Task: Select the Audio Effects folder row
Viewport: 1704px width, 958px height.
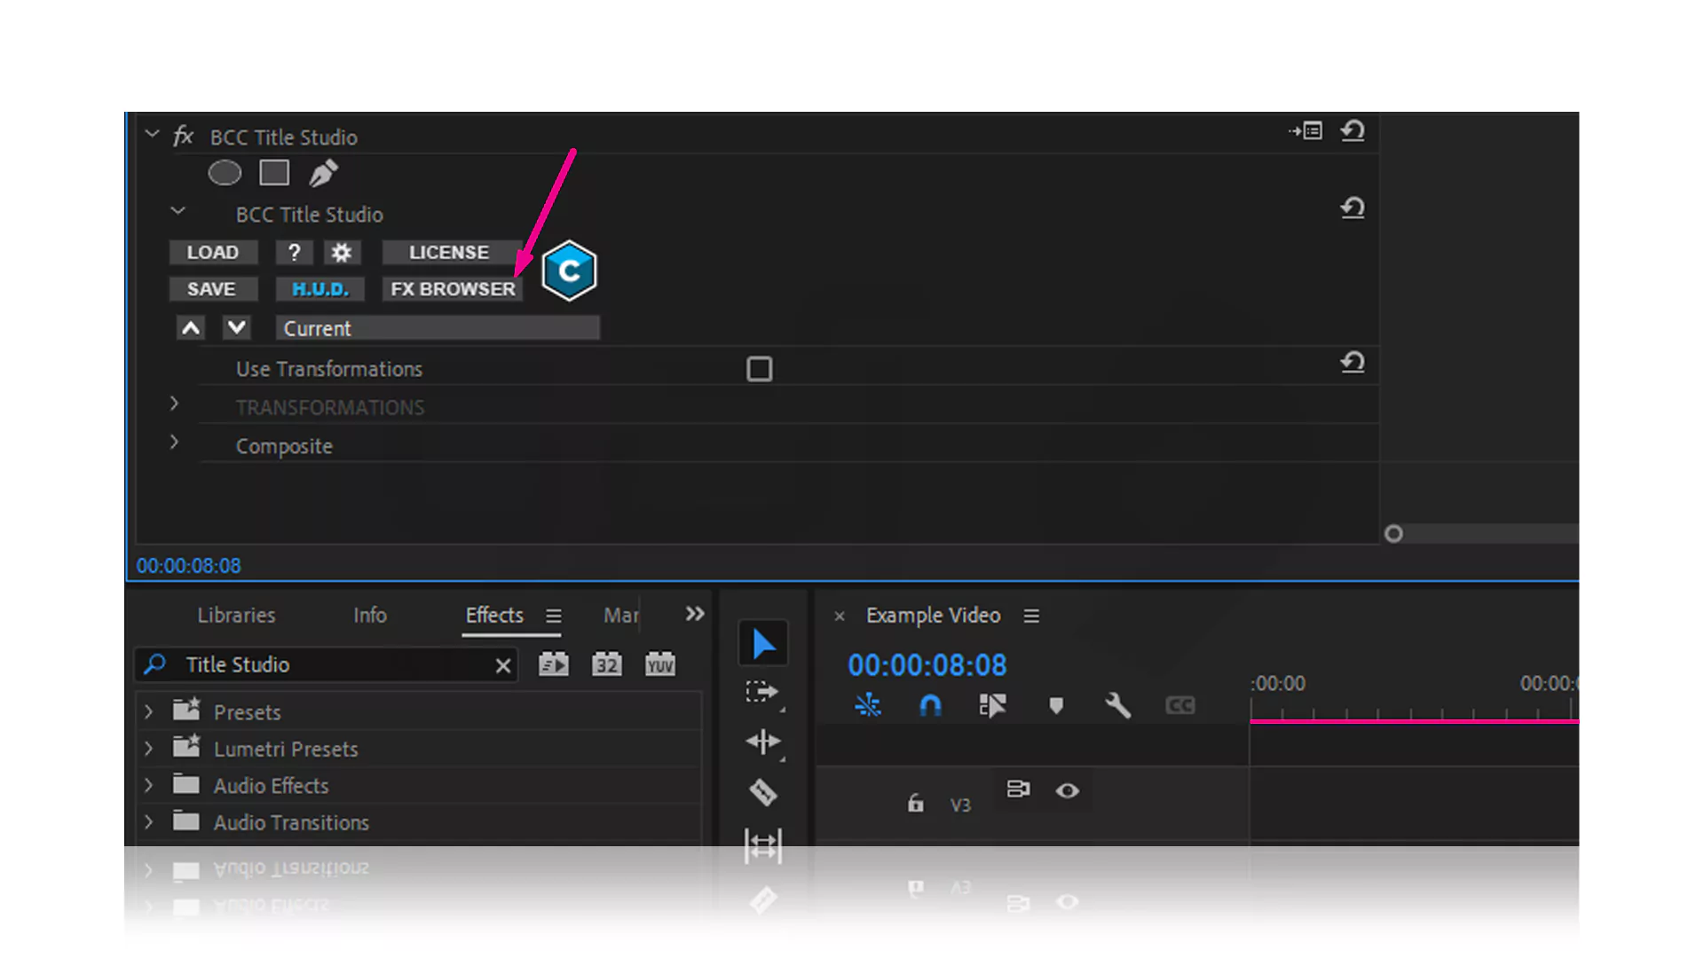Action: pos(418,785)
